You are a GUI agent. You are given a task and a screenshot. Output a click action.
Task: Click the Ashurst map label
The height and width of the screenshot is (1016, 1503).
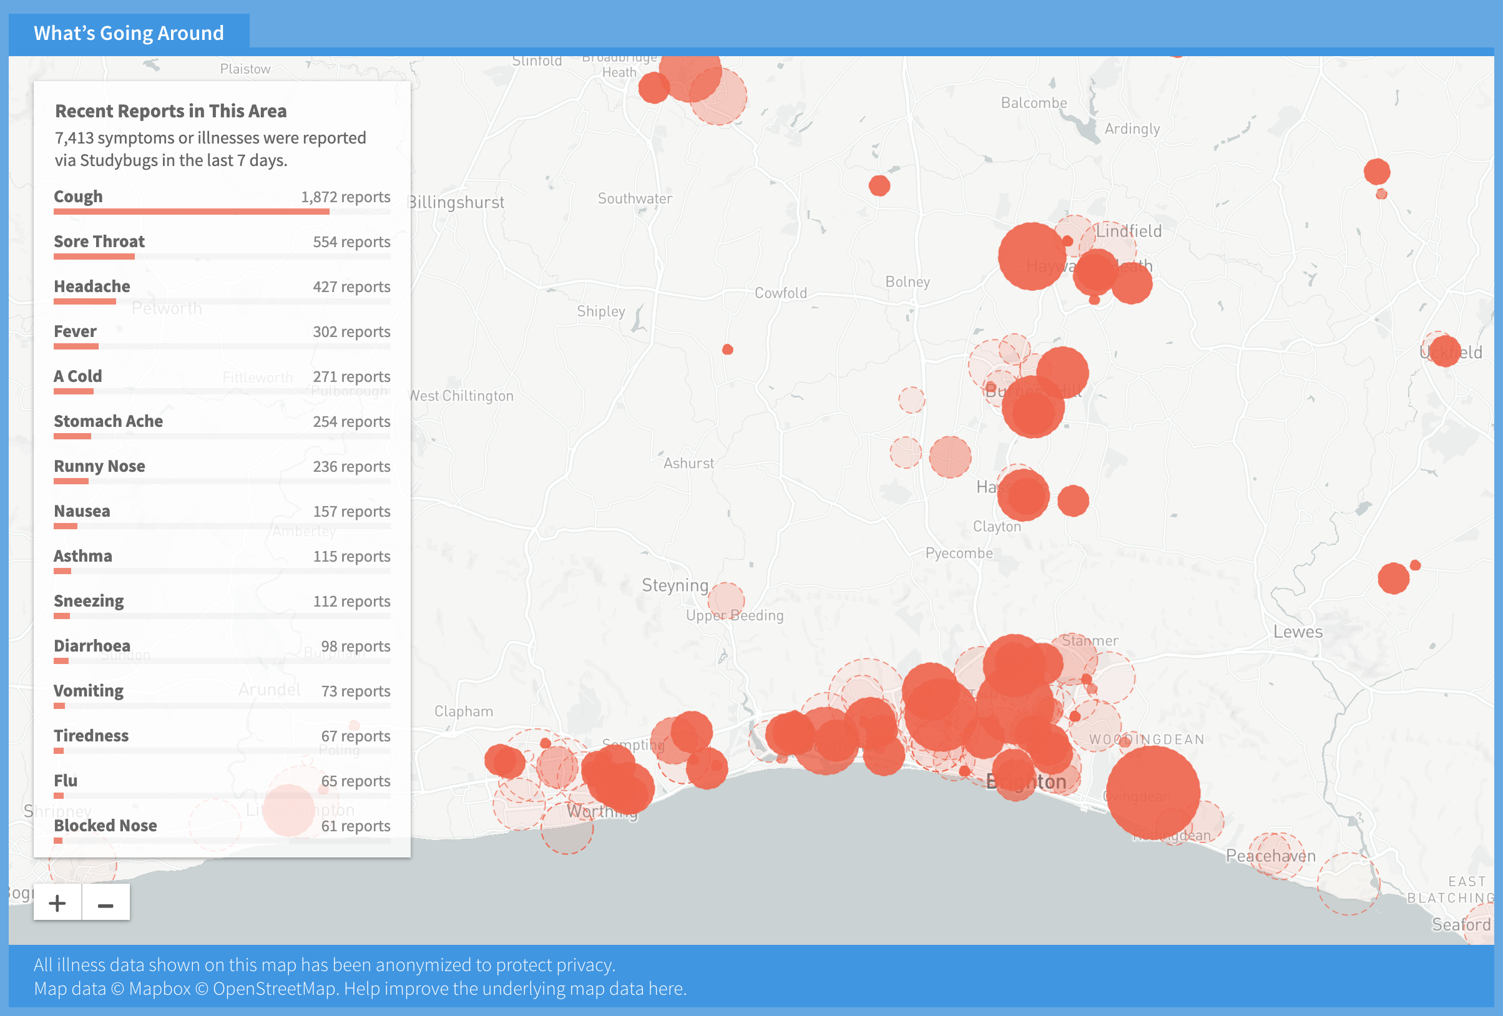[688, 463]
